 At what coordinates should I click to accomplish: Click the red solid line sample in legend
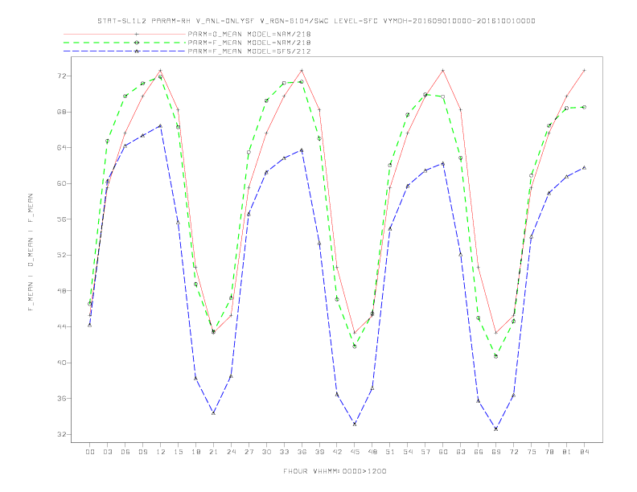pos(125,34)
